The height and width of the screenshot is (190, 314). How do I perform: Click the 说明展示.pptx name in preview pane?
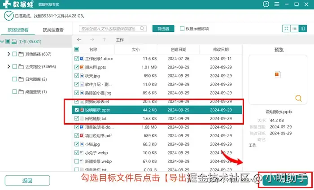279,112
